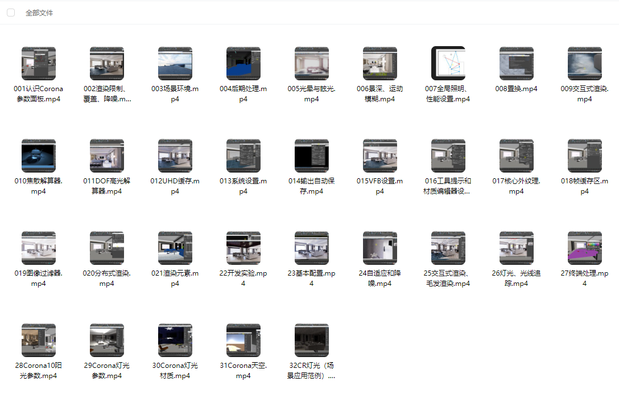Open the 018帧缓存区.mp4 thumbnail
619x414 pixels.
click(x=585, y=155)
